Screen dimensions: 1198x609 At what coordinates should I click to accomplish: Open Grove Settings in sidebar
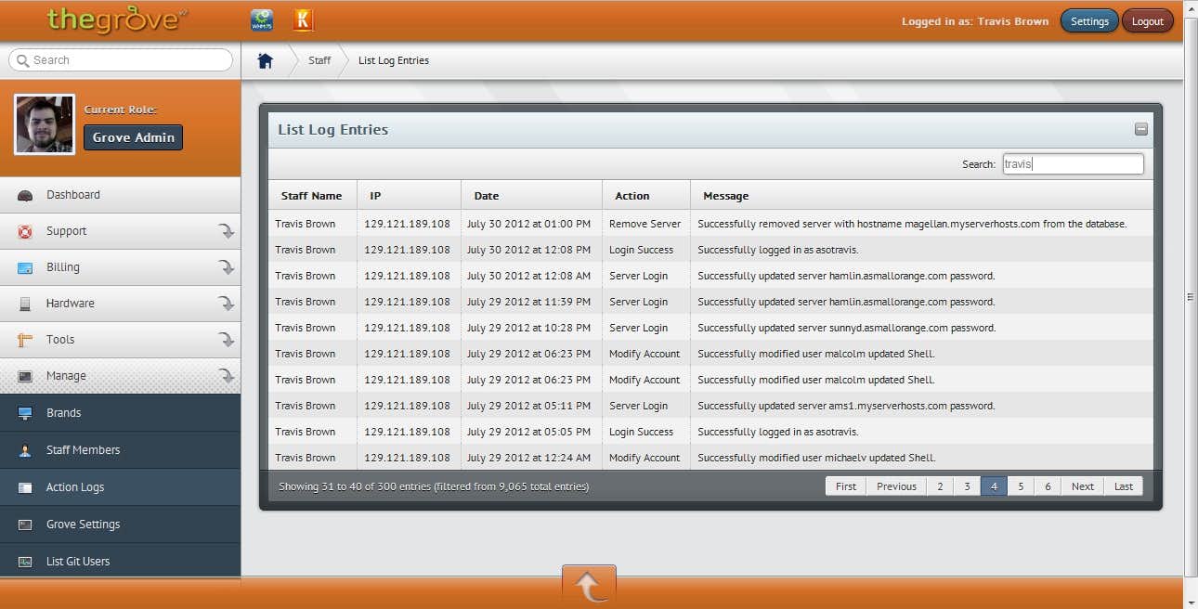[83, 525]
